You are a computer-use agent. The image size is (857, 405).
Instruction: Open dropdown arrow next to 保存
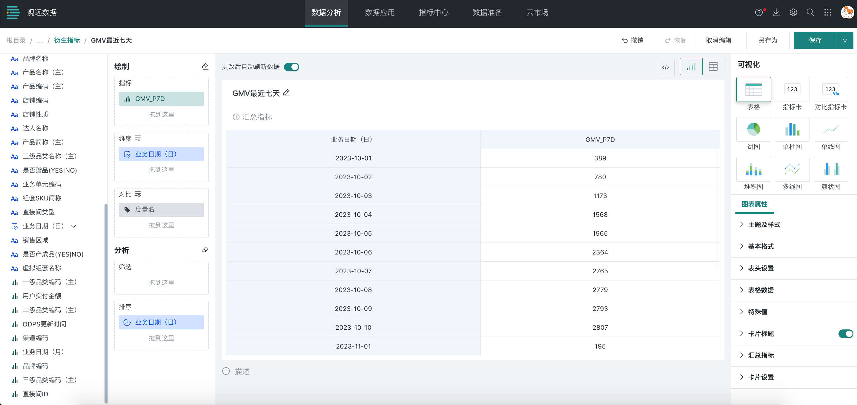point(845,40)
